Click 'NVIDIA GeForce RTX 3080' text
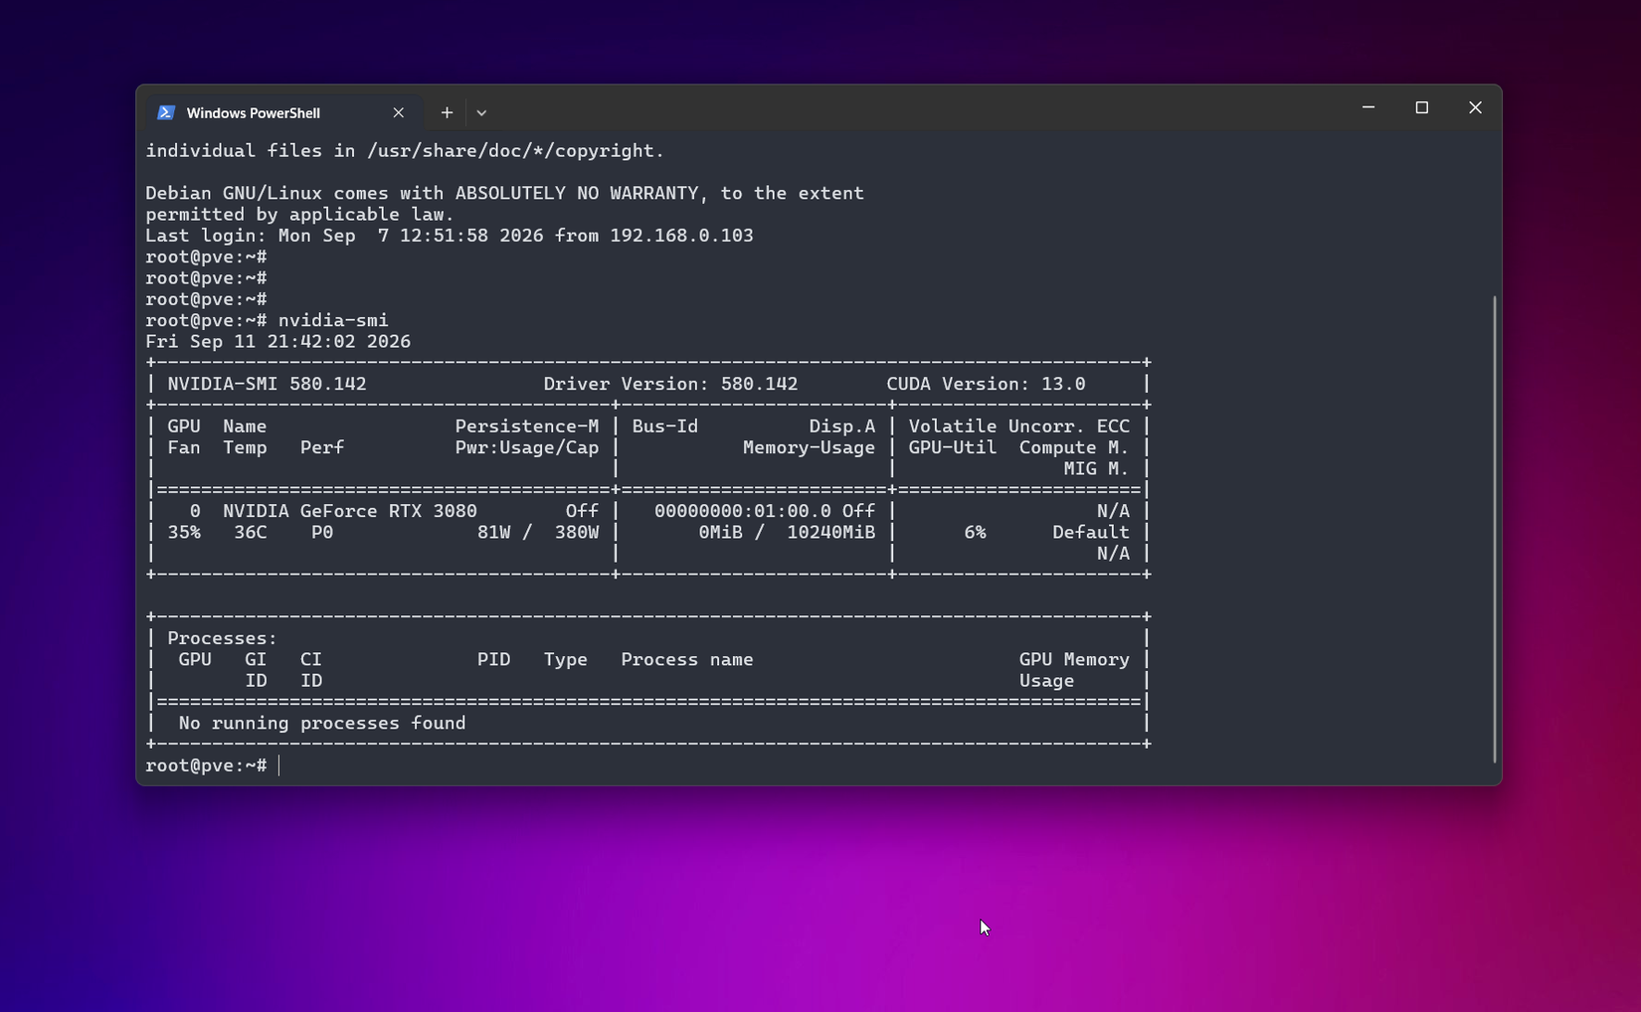 pos(350,511)
